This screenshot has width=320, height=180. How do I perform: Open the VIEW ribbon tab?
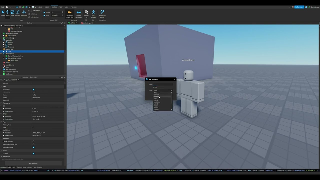(x=66, y=7)
